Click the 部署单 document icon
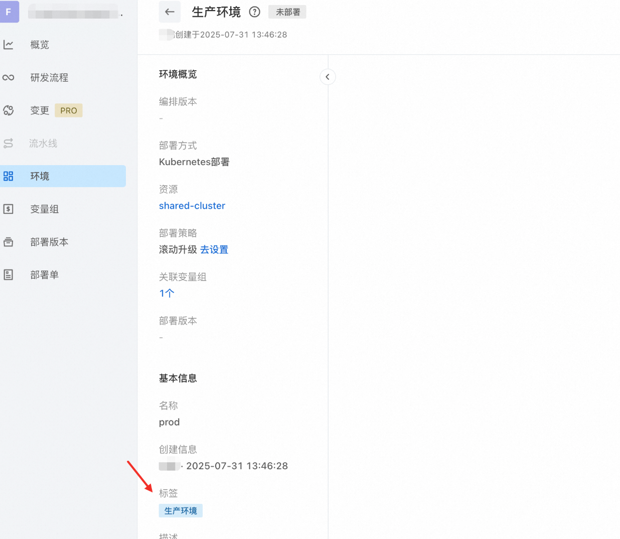Image resolution: width=620 pixels, height=539 pixels. (x=9, y=275)
